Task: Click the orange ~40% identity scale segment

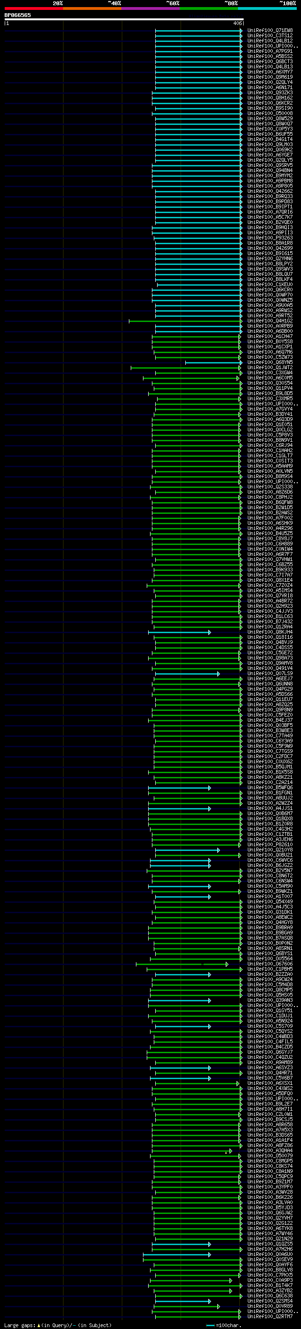Action: 92,9
